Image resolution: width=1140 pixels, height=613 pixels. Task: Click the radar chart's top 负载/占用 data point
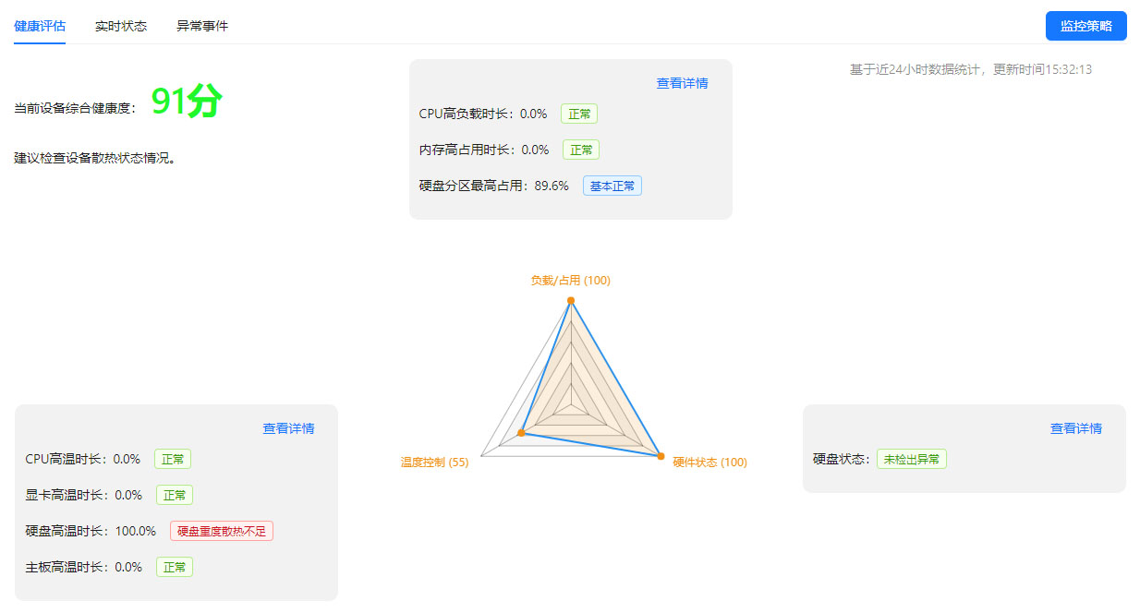(571, 300)
